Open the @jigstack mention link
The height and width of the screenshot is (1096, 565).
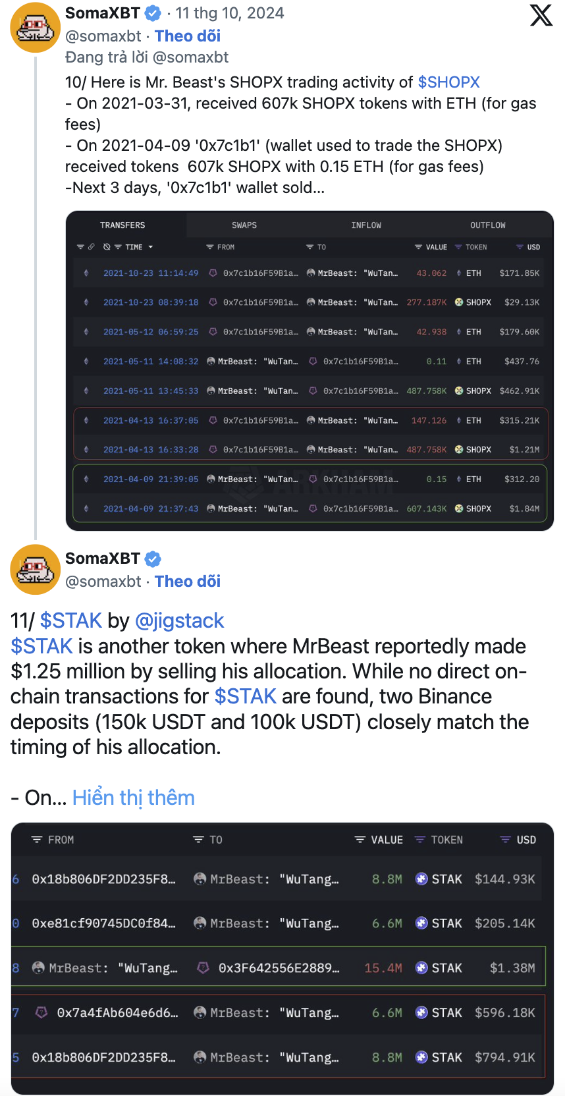pos(179,620)
